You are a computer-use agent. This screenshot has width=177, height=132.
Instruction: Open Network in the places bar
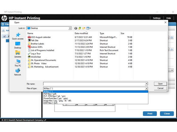coord(18,72)
